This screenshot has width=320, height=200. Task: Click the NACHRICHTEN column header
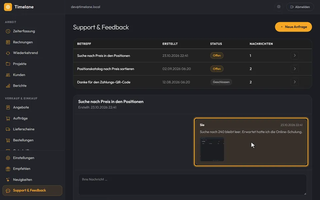(x=261, y=44)
